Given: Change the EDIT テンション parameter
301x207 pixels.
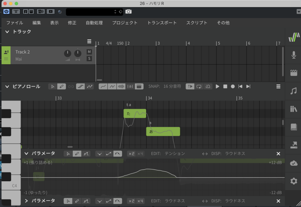Looking at the screenshot, I should click(x=175, y=154).
